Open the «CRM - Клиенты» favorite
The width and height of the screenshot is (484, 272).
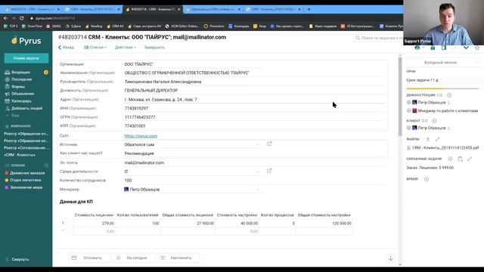[x=20, y=155]
